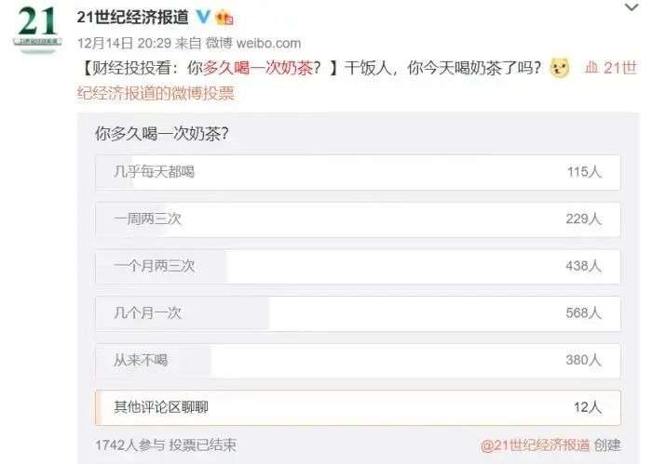Choose the 从来不喝 poll option
The height and width of the screenshot is (464, 652).
click(x=358, y=360)
